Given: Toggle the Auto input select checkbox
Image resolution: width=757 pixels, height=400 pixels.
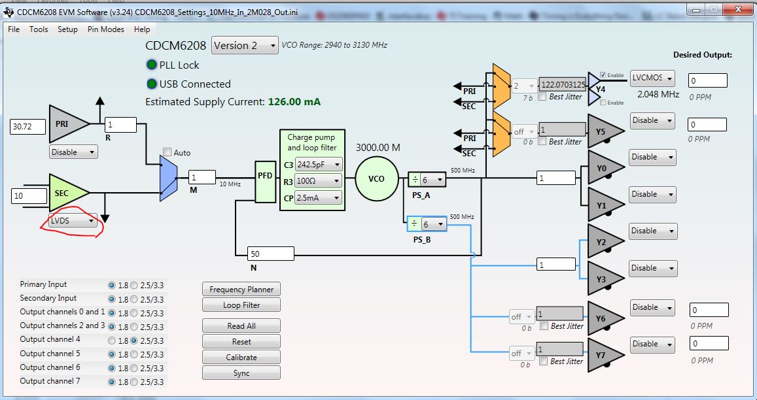Looking at the screenshot, I should [167, 152].
